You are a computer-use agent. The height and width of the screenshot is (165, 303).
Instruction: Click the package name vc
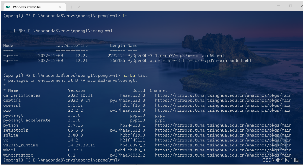click(6, 140)
